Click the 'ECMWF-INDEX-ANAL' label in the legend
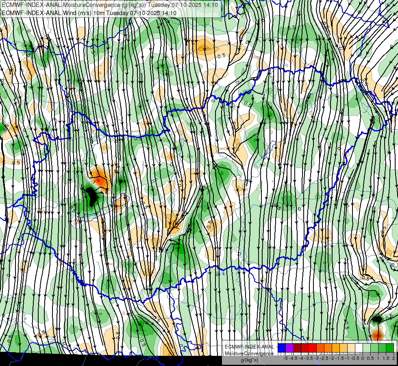 pyautogui.click(x=250, y=347)
